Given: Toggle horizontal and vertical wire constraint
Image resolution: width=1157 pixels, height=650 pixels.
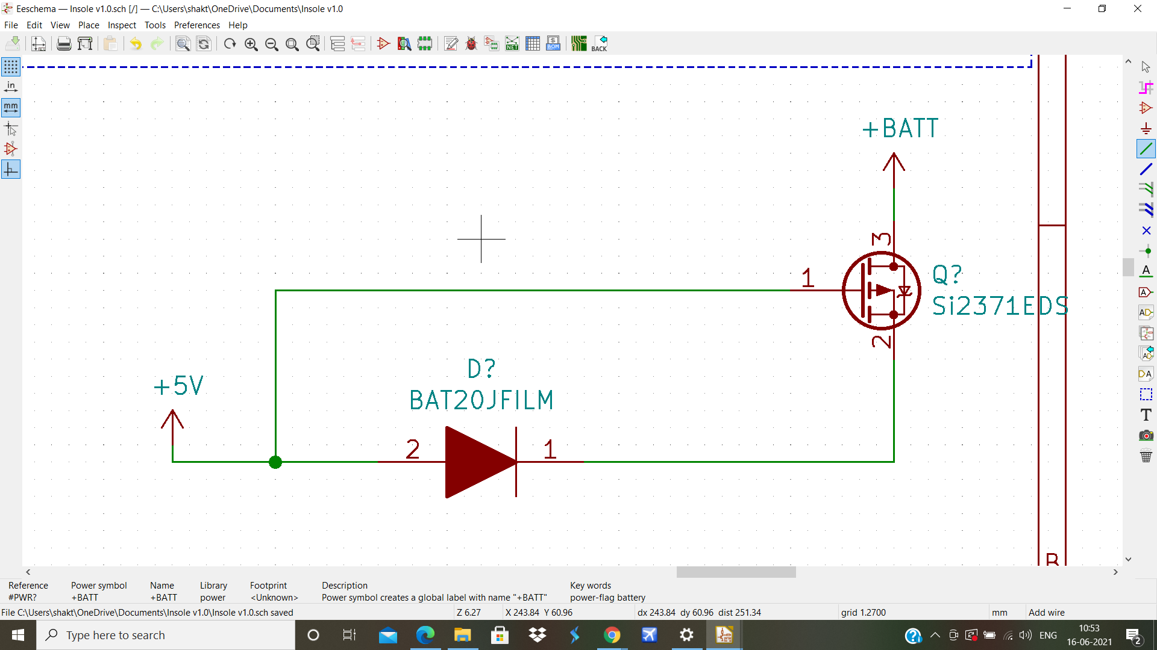Looking at the screenshot, I should tap(11, 170).
